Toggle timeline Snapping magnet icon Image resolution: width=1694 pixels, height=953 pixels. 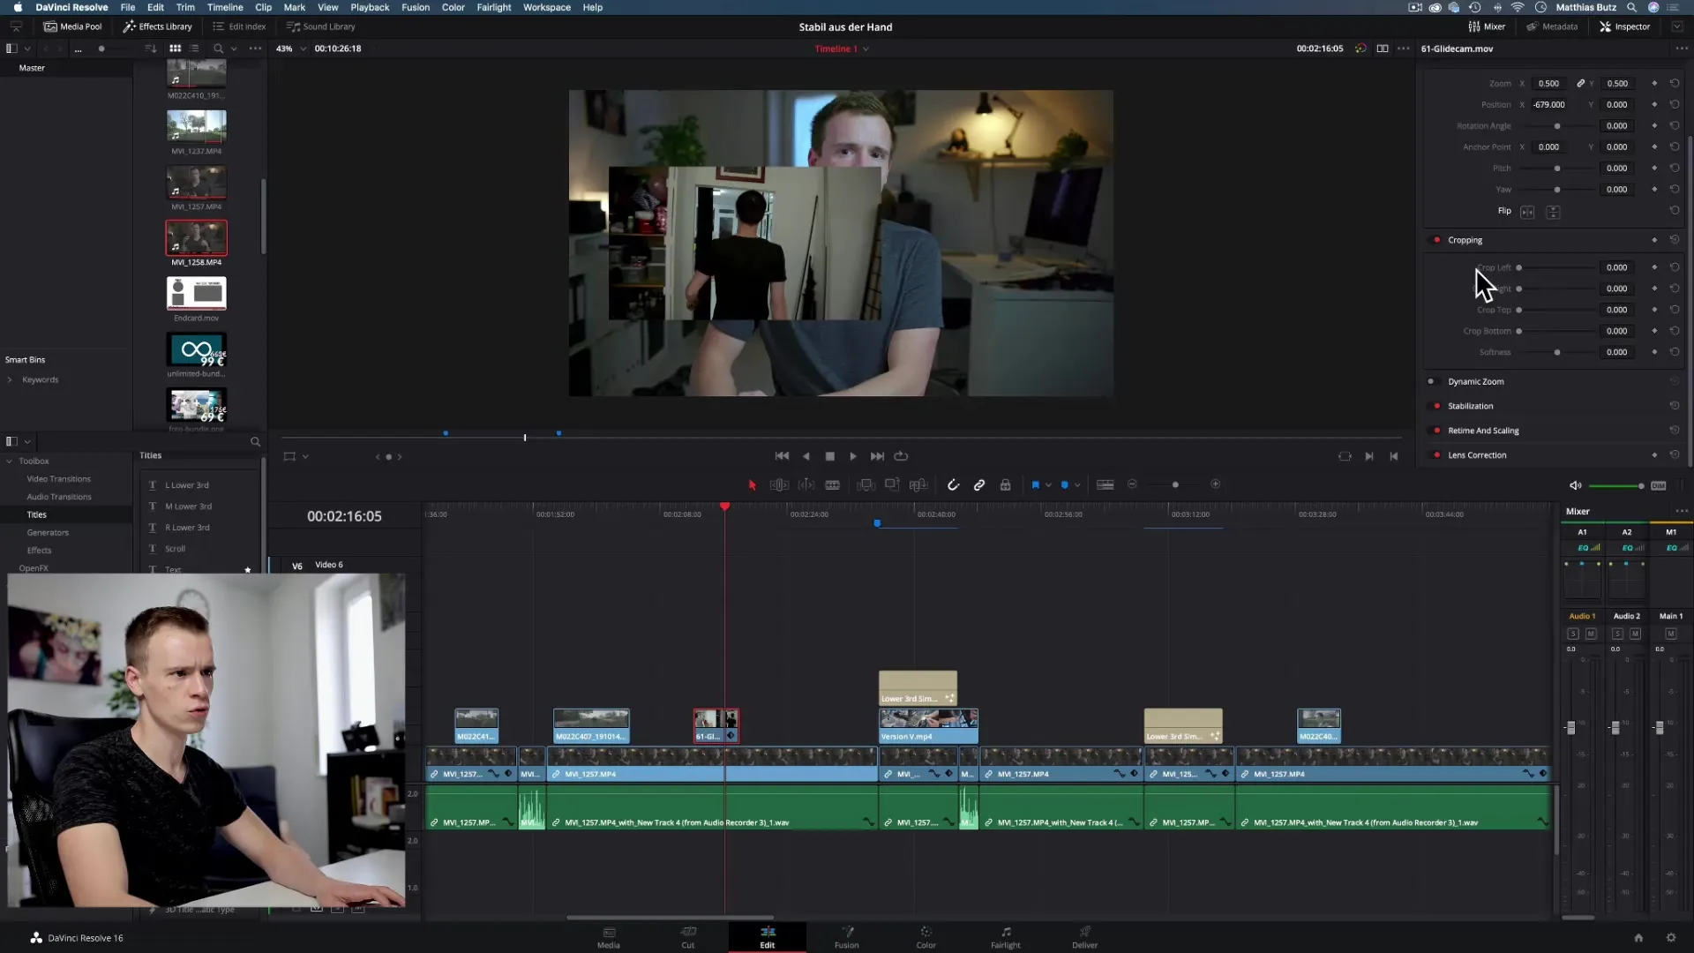[953, 484]
